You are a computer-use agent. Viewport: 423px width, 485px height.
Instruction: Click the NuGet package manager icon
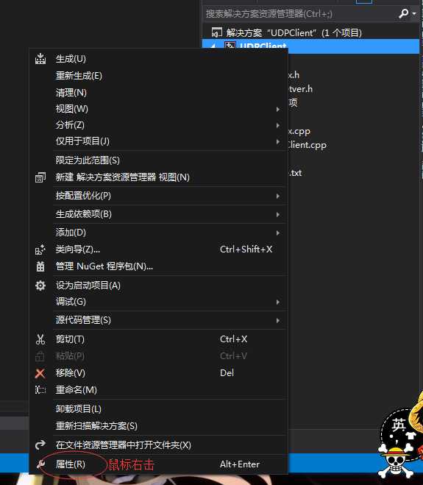(x=40, y=266)
